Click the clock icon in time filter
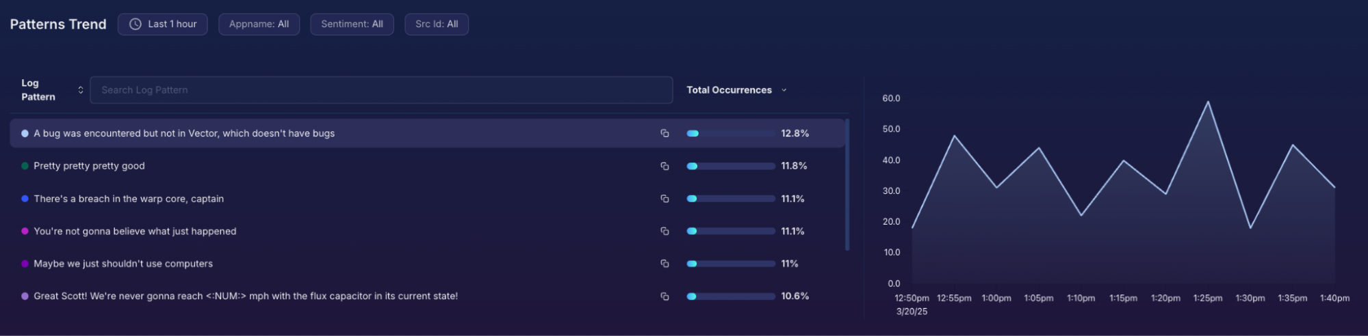 [135, 25]
